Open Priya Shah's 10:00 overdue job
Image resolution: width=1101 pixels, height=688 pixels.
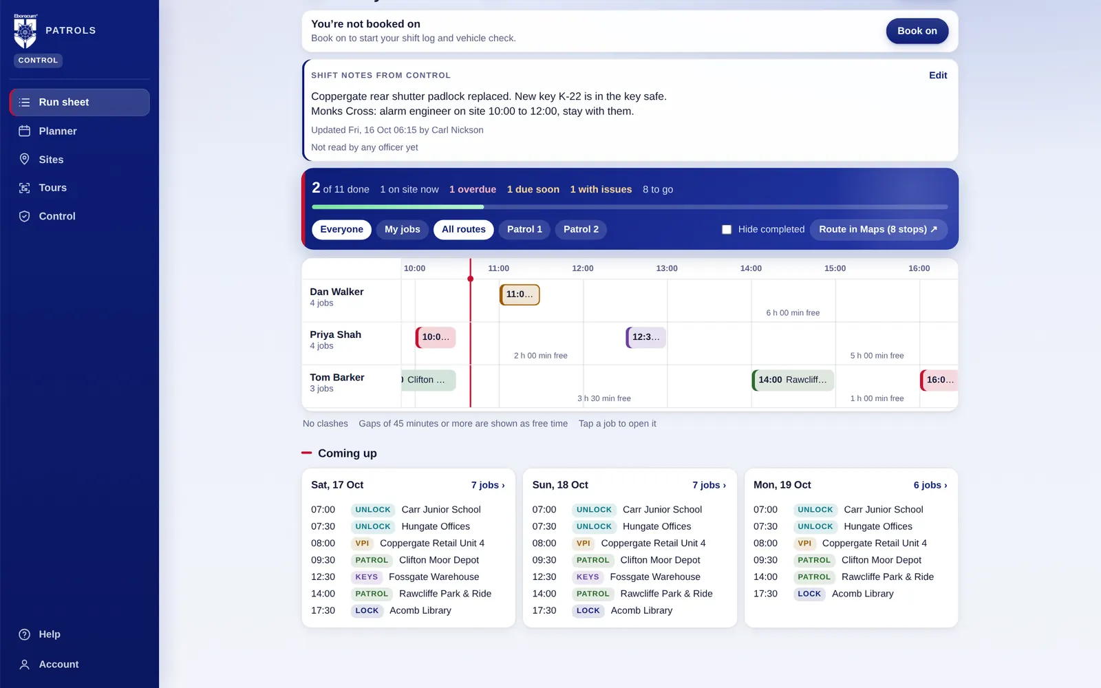(x=436, y=337)
